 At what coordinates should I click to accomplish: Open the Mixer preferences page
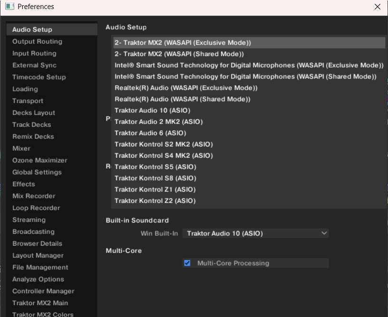click(52, 148)
